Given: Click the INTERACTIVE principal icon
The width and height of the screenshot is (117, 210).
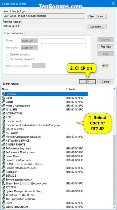Looking at the screenshot, I should [x=3, y=113].
